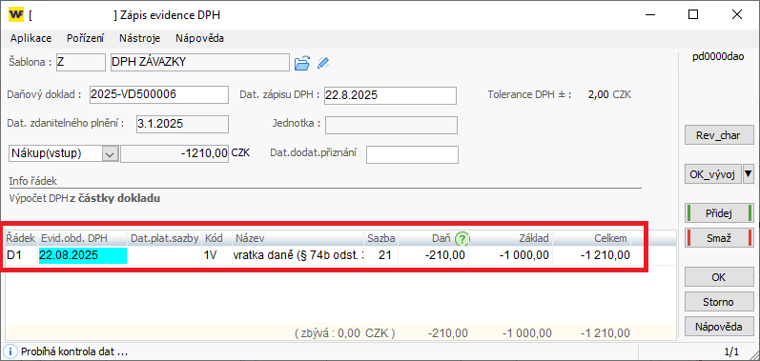This screenshot has height=361, width=760.
Task: Click Přidej to add a row
Action: pos(720,213)
